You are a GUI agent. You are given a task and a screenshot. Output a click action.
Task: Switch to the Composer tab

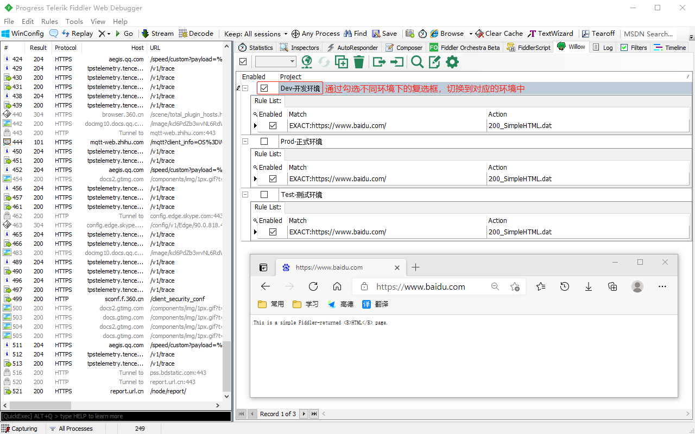point(404,48)
